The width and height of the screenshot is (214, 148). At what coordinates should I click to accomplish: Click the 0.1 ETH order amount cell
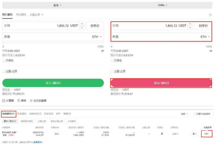(x=105, y=135)
